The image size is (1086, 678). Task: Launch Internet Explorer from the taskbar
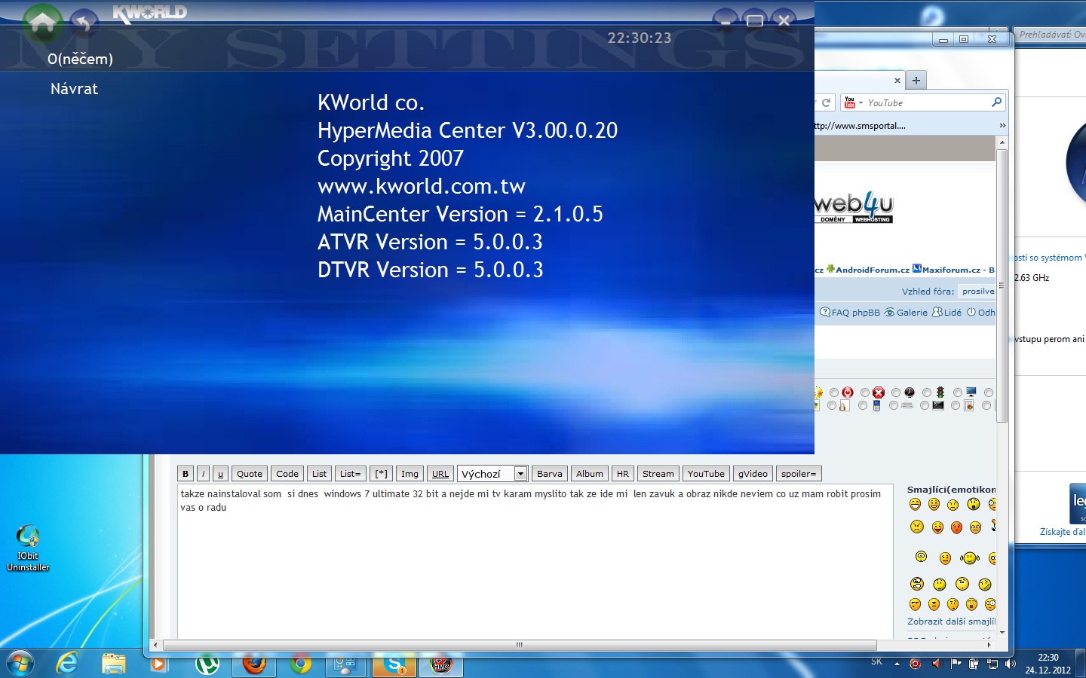pos(67,664)
